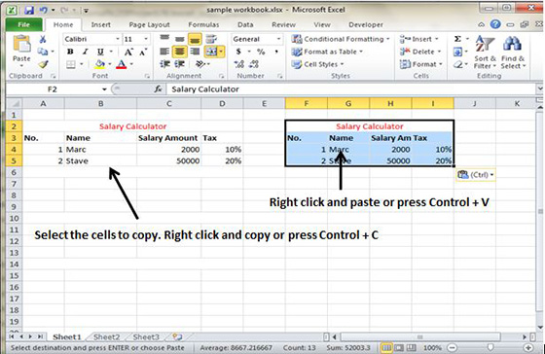Click the Format as Table button
This screenshot has width=545, height=354.
coord(327,52)
